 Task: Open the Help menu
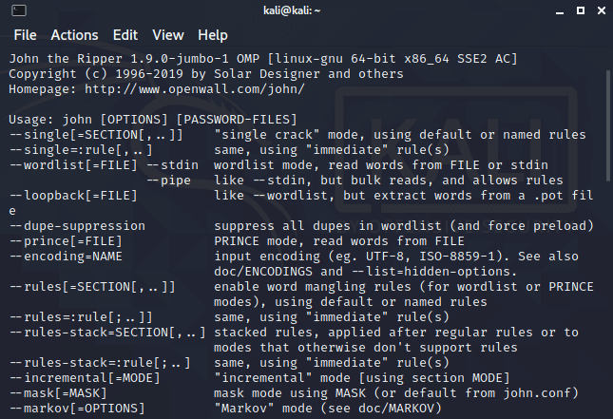click(x=213, y=35)
